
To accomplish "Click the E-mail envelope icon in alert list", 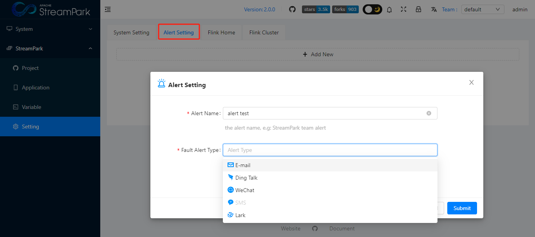I will point(231,164).
